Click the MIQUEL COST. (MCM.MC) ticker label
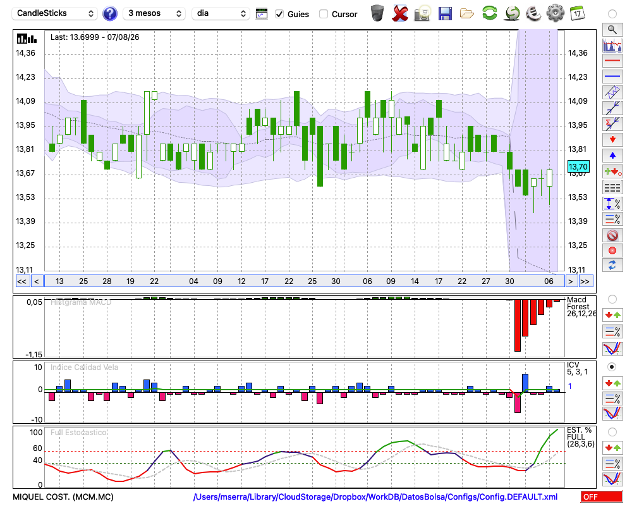The width and height of the screenshot is (632, 506). pos(63,497)
